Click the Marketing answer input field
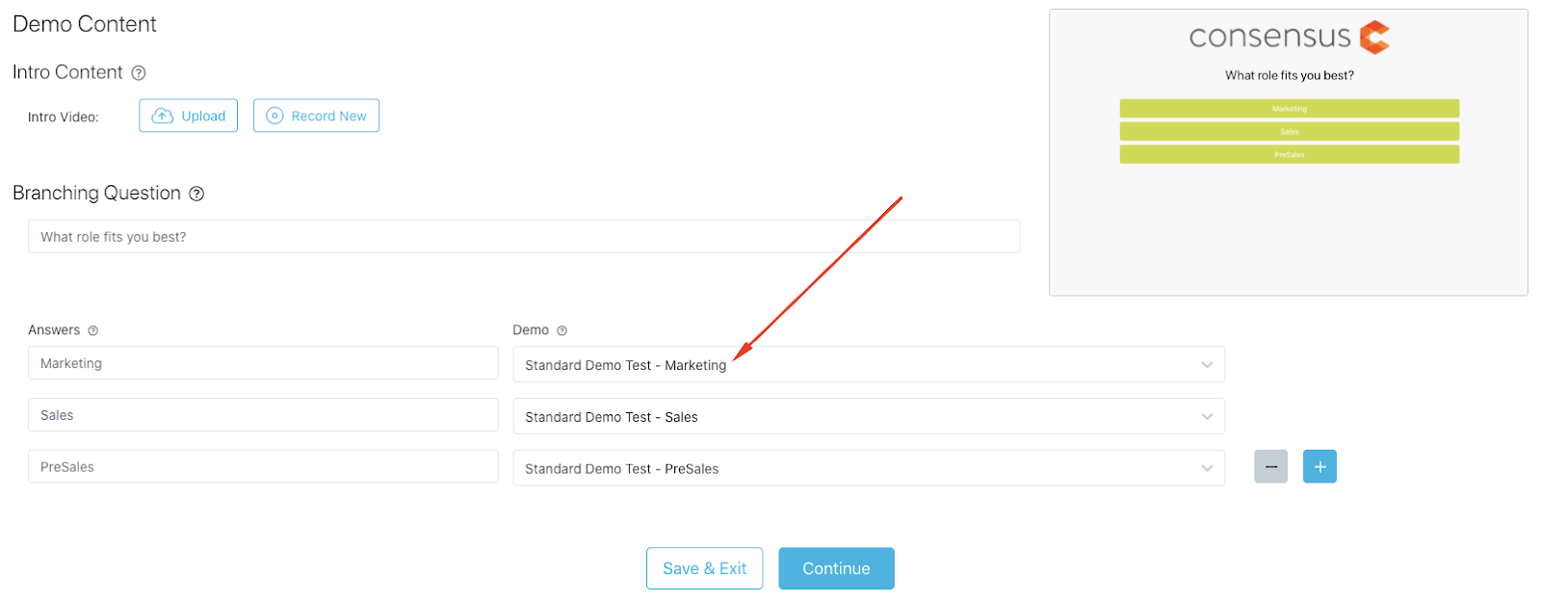Image resolution: width=1541 pixels, height=602 pixels. (263, 363)
